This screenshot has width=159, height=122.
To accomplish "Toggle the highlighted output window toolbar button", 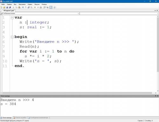I will (51, 7).
